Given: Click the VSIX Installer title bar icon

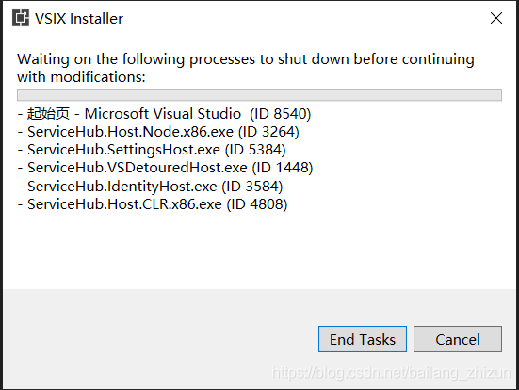Looking at the screenshot, I should [x=21, y=18].
